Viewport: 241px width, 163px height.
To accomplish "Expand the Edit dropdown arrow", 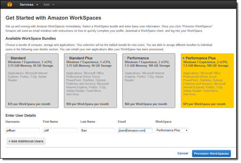I will (x=53, y=5).
